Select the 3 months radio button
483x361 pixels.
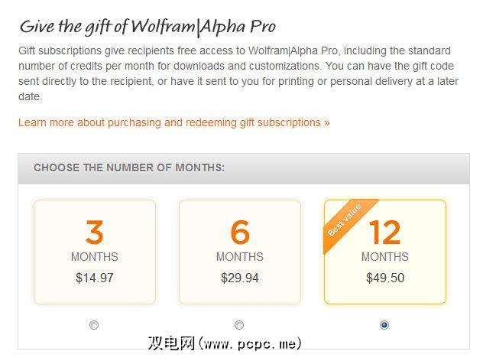coord(94,325)
